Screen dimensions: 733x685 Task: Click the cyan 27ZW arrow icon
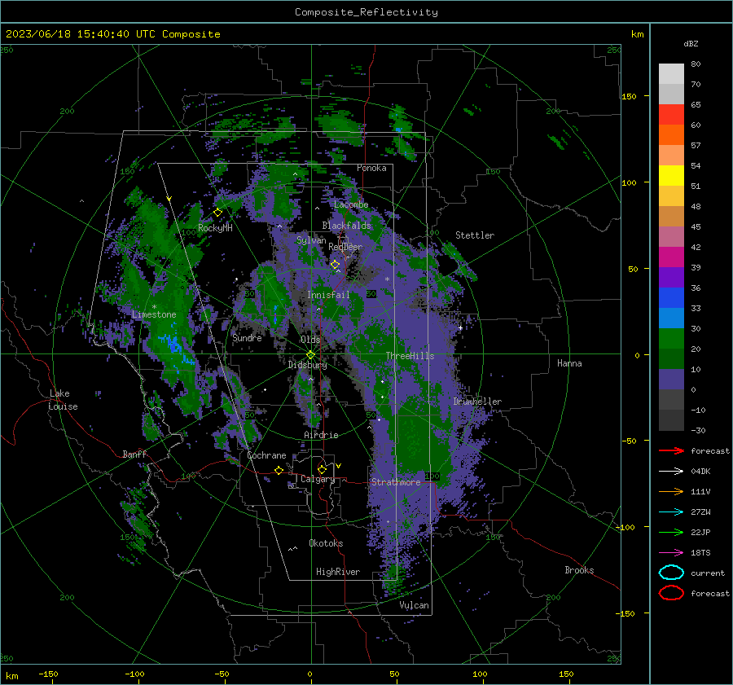point(671,512)
